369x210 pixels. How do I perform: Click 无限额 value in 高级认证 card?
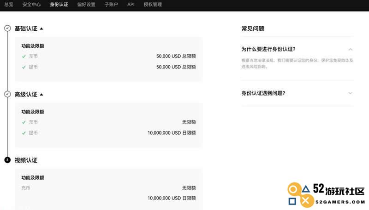click(189, 122)
